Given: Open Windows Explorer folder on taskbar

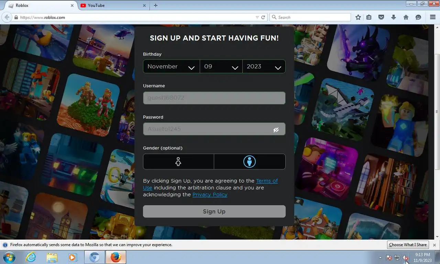Looking at the screenshot, I should click(52, 257).
